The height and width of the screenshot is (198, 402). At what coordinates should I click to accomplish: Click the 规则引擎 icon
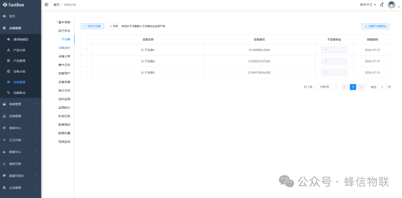pos(4,164)
